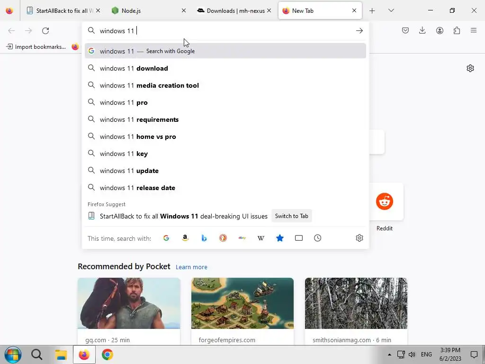Viewport: 485px width, 364px height.
Task: Pick 'windows 11 home vs pro' suggestion
Action: (225, 136)
